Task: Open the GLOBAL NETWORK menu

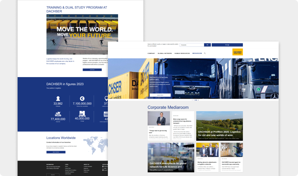Action: point(165,53)
